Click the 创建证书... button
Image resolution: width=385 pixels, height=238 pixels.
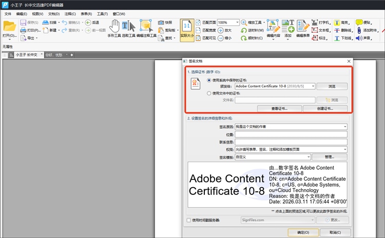point(325,109)
